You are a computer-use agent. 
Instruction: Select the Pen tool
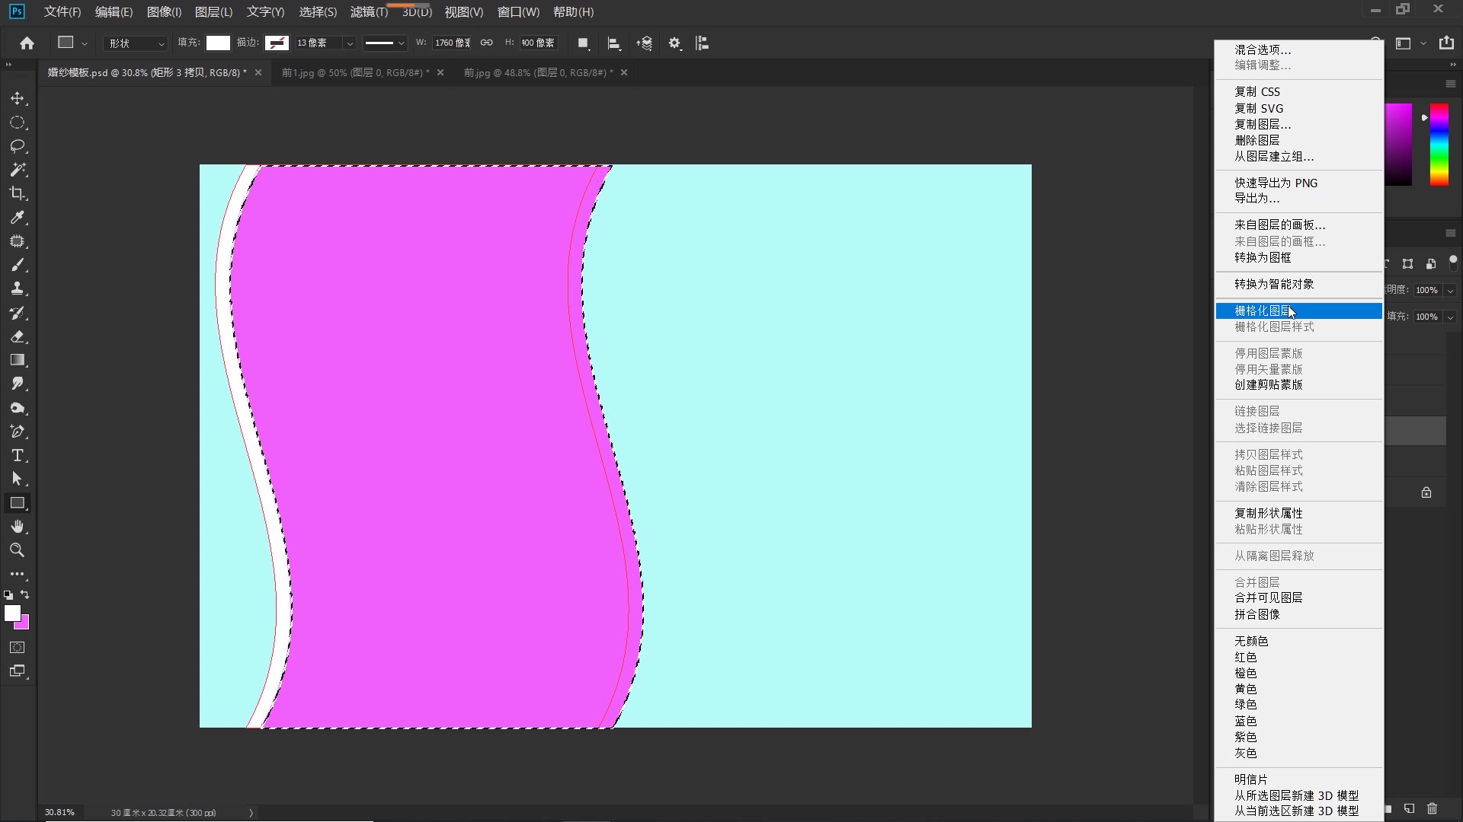click(18, 432)
